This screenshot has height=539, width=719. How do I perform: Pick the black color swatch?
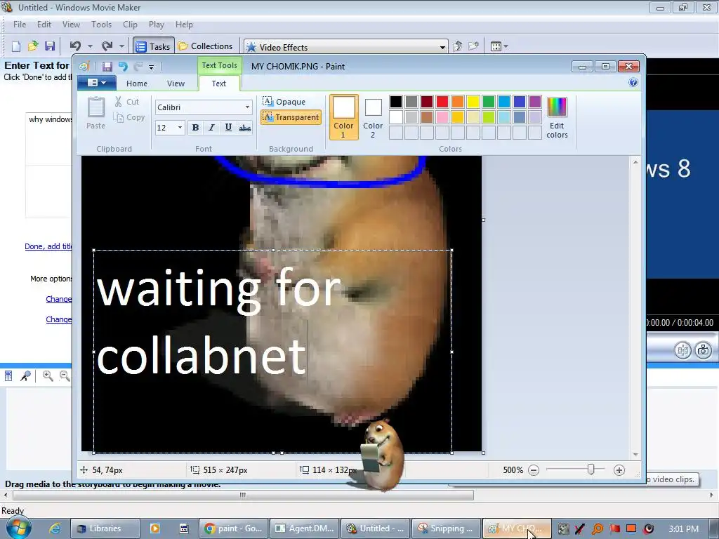tap(396, 102)
